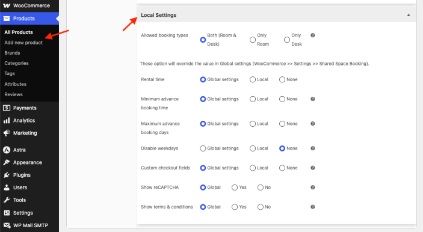Go to Appearance in sidebar
This screenshot has width=423, height=232.
[28, 162]
